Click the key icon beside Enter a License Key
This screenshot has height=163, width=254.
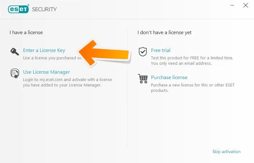coord(15,51)
